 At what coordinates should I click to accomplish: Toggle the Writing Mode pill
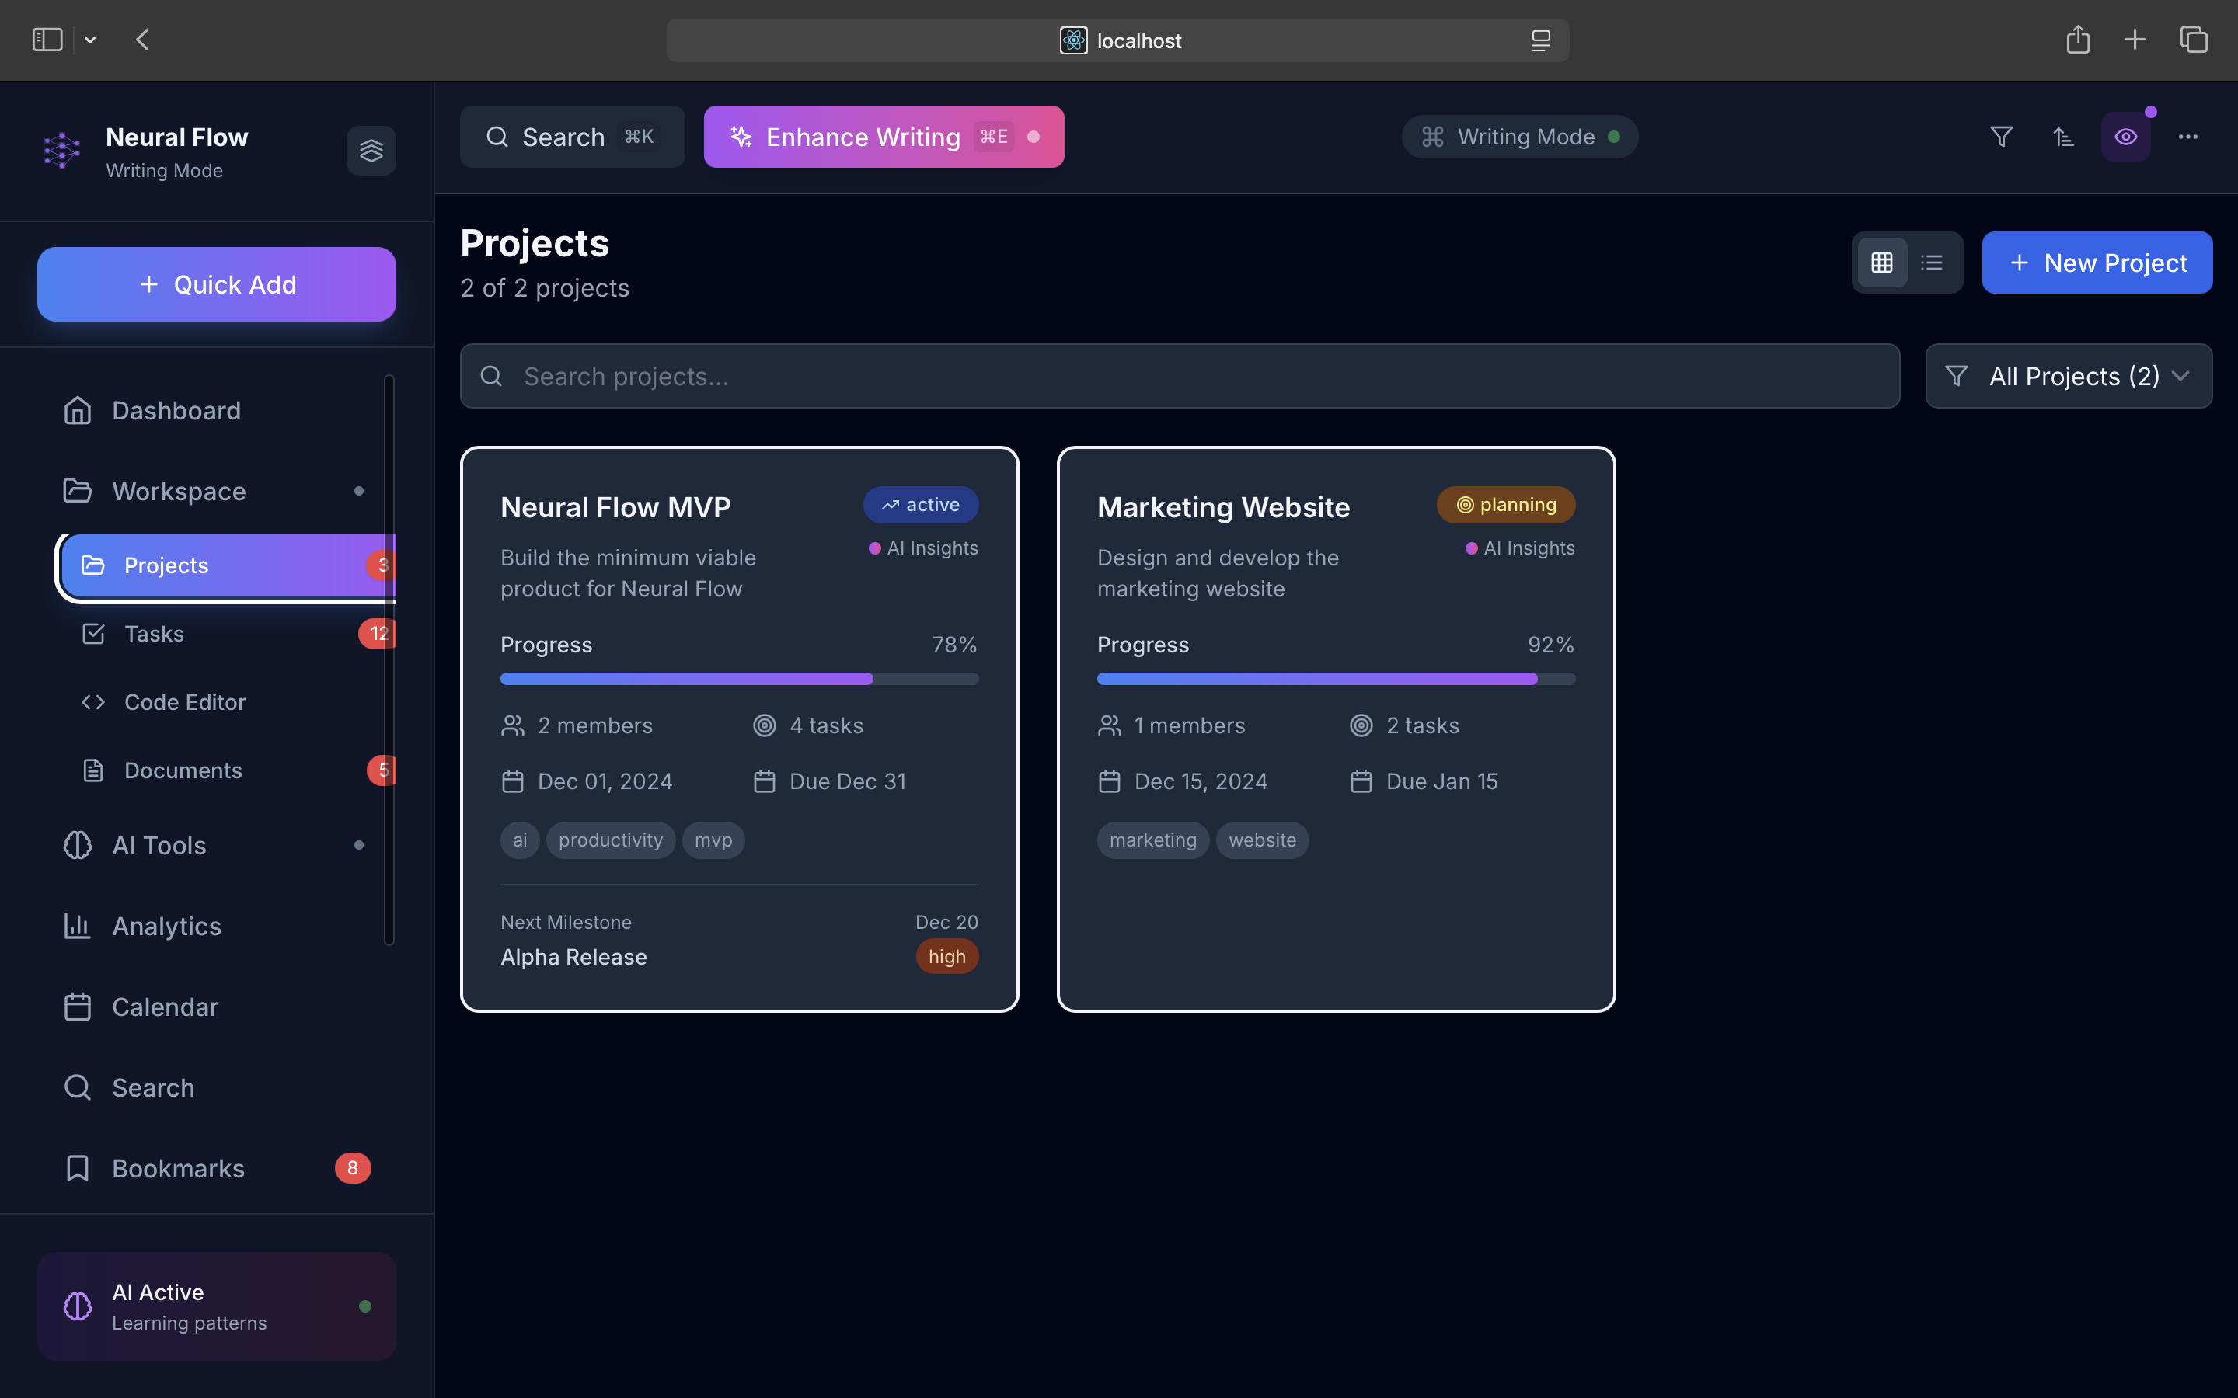[x=1519, y=137]
